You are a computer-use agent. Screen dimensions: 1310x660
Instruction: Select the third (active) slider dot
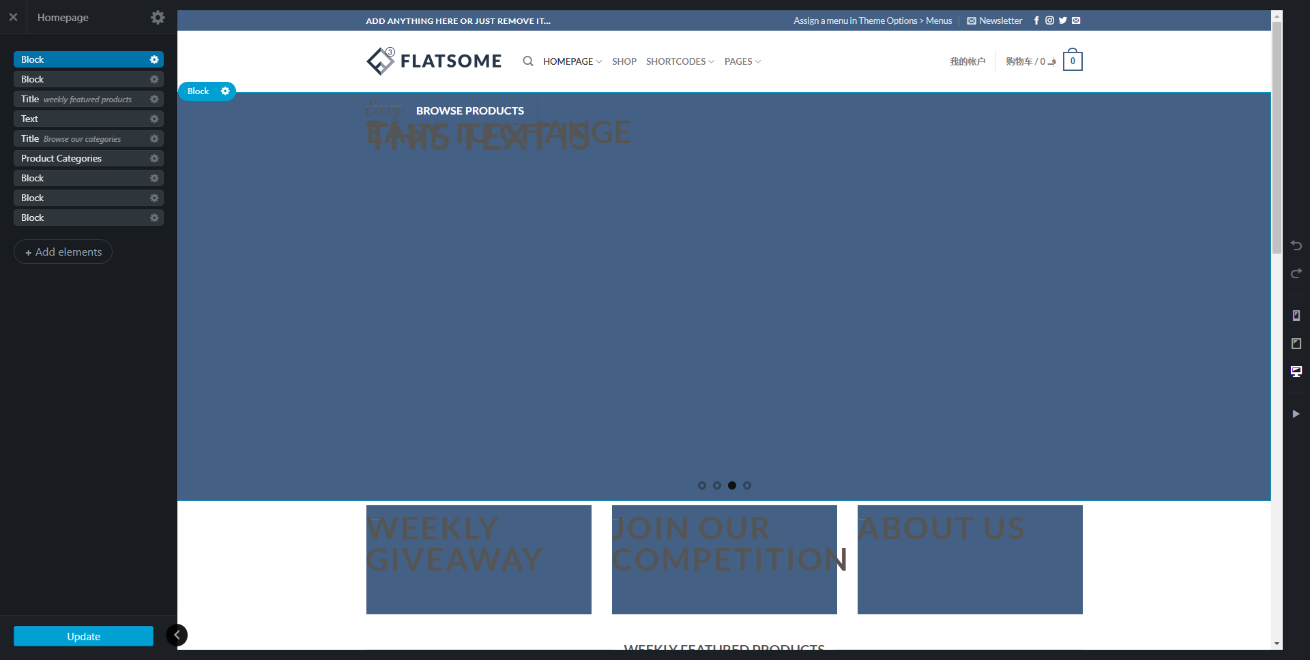point(732,485)
